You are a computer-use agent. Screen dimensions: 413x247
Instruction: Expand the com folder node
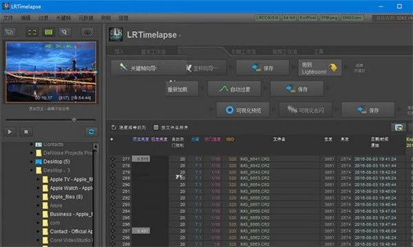38,223
